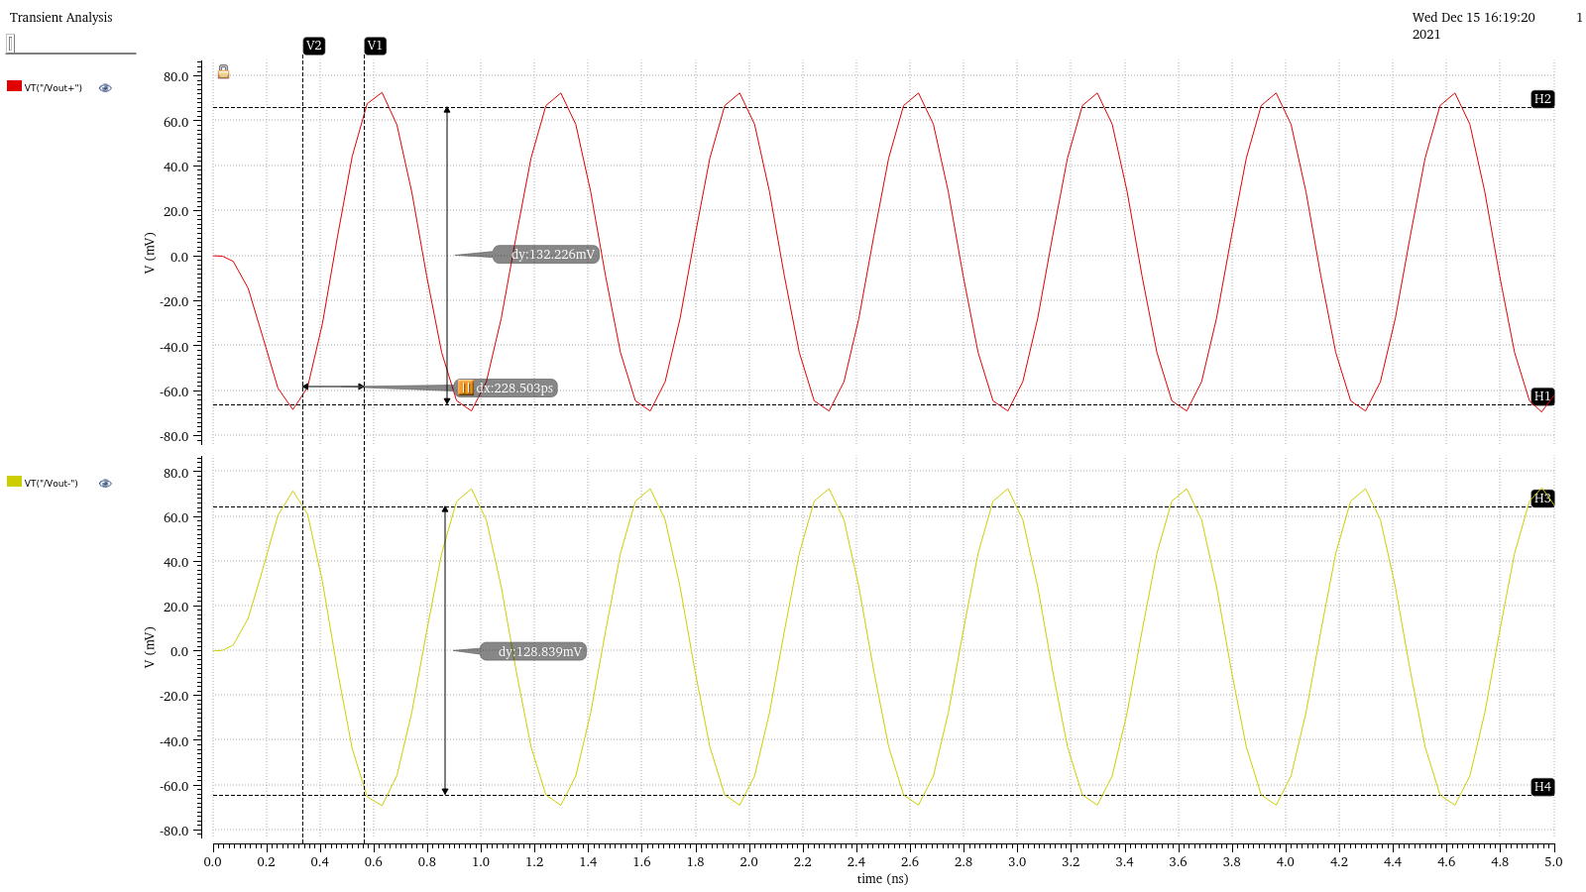Viewport: 1586px width, 892px height.
Task: Click the Transient Analysis title text
Action: point(61,18)
